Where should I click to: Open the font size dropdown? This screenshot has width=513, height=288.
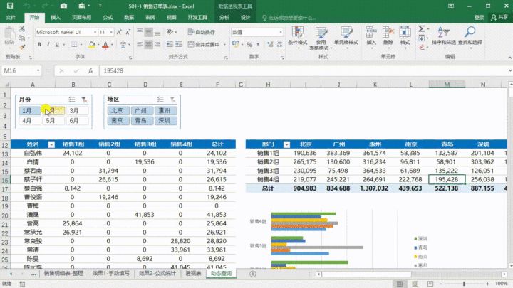(111, 32)
